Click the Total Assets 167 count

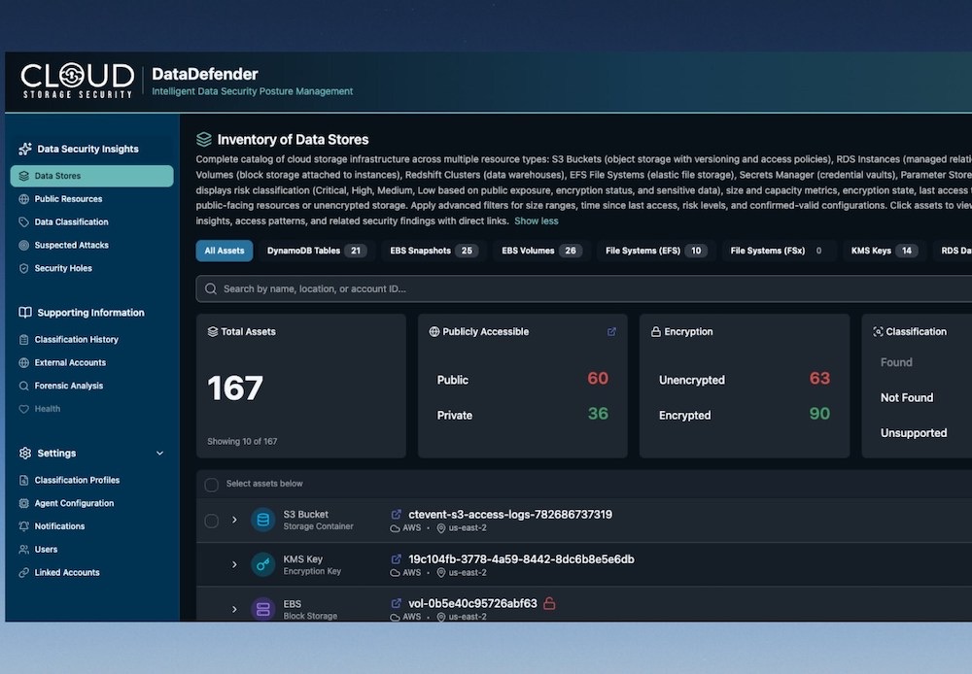coord(235,388)
